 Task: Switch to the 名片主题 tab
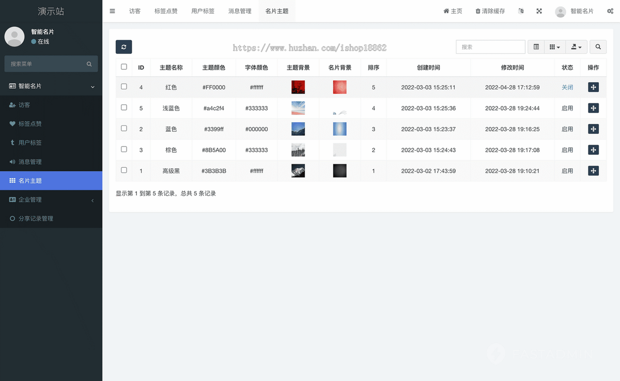pos(277,11)
